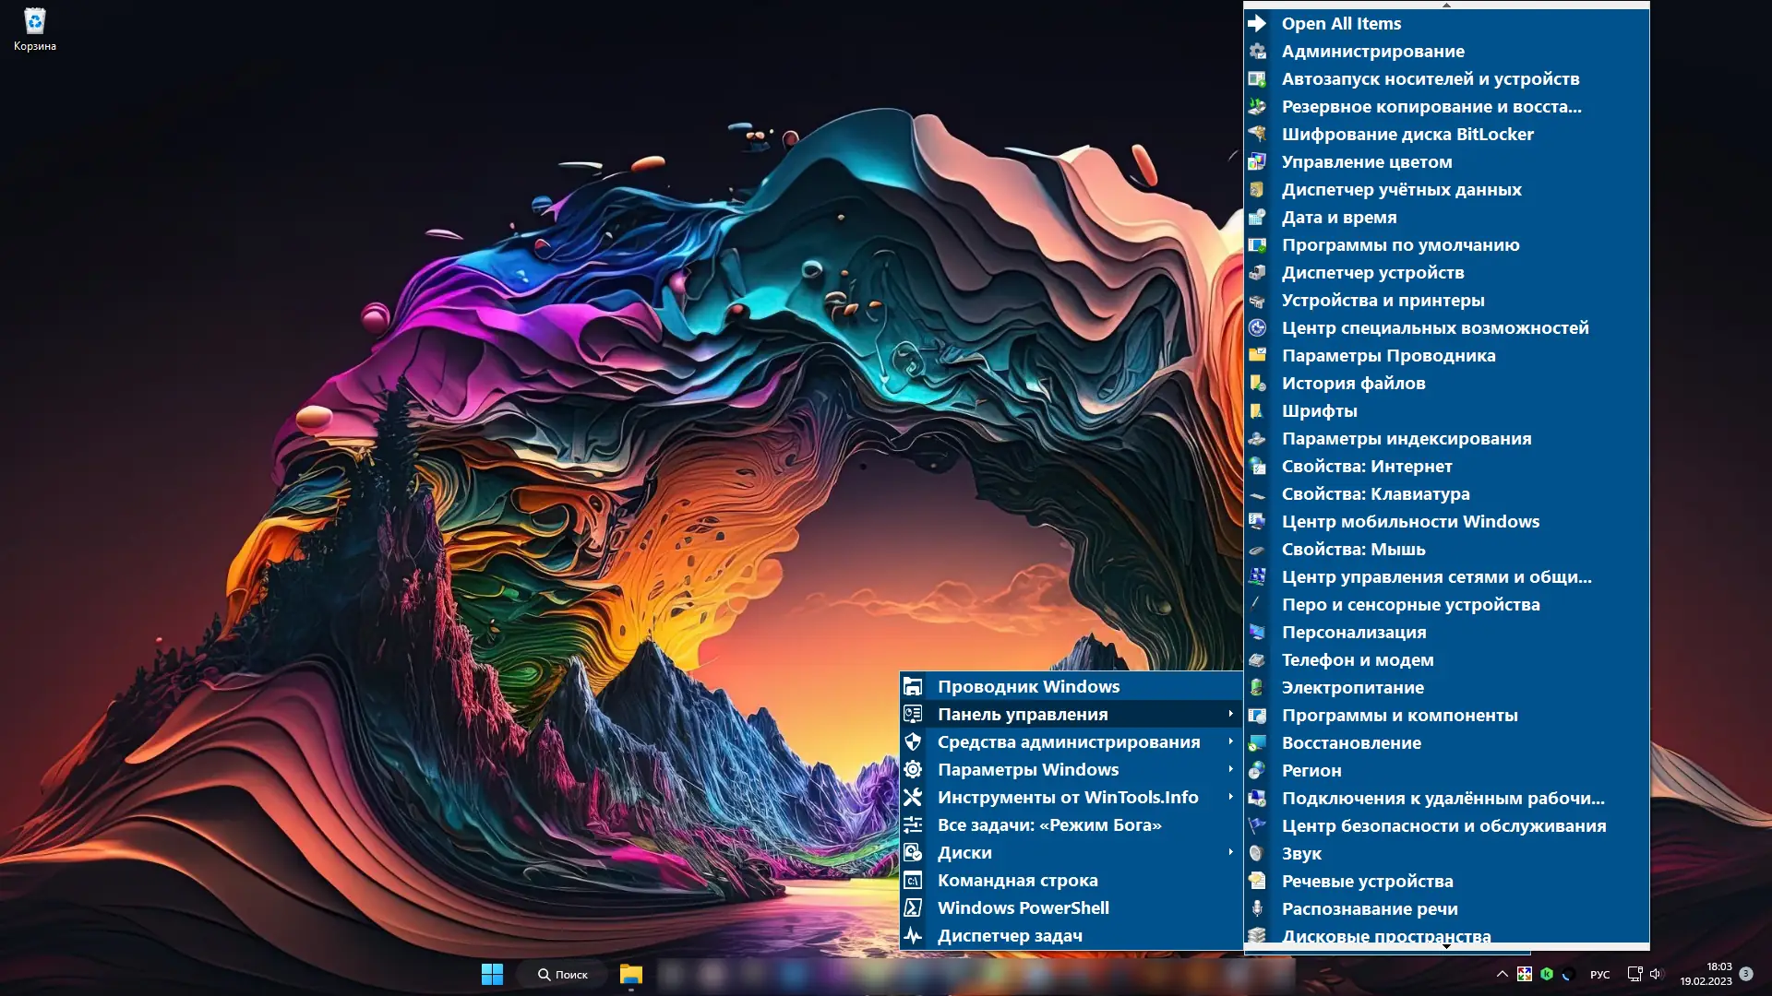Image resolution: width=1772 pixels, height=996 pixels.
Task: Expand the Средства администрирования submenu arrow
Action: tap(1230, 741)
